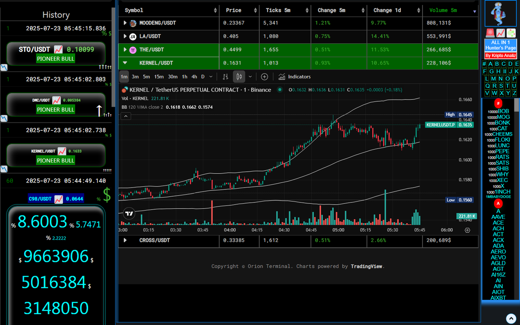Click the red siren alarm icon
This screenshot has width=520, height=325.
[x=490, y=33]
